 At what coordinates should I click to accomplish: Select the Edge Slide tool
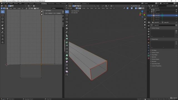click(x=67, y=65)
